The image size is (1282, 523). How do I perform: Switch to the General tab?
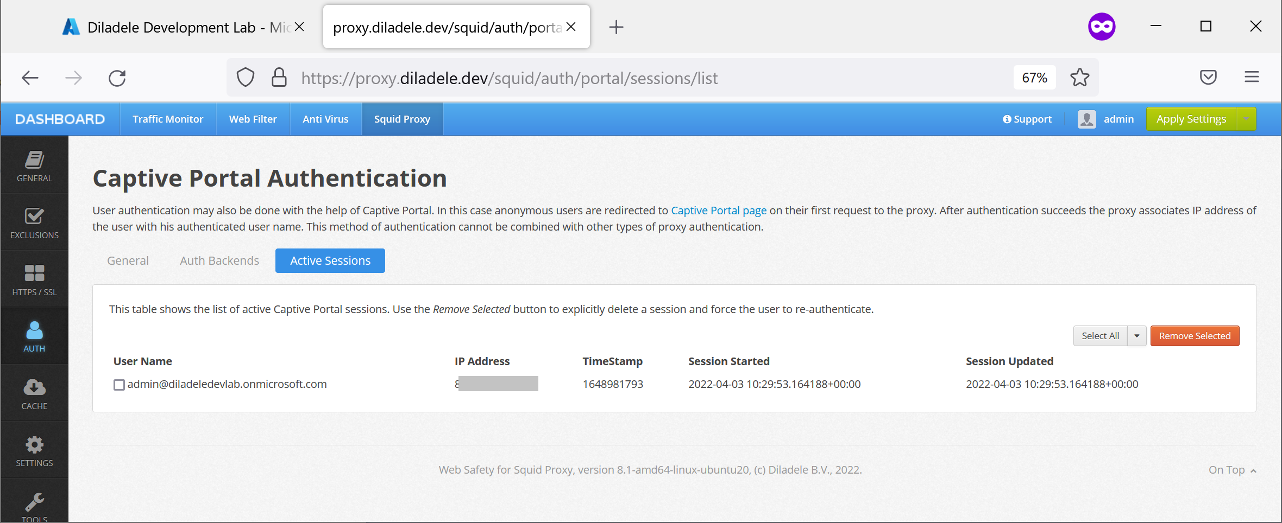(x=128, y=260)
